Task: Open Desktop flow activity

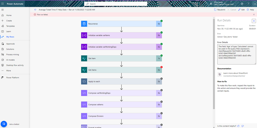Action: pos(15,65)
